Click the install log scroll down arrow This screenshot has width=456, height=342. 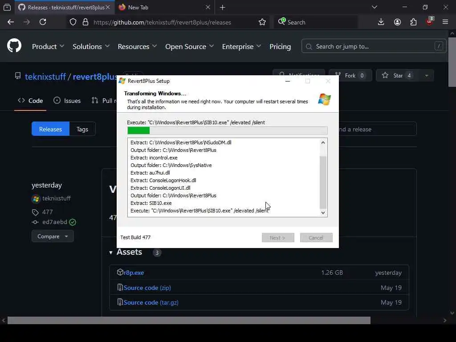coord(323,212)
